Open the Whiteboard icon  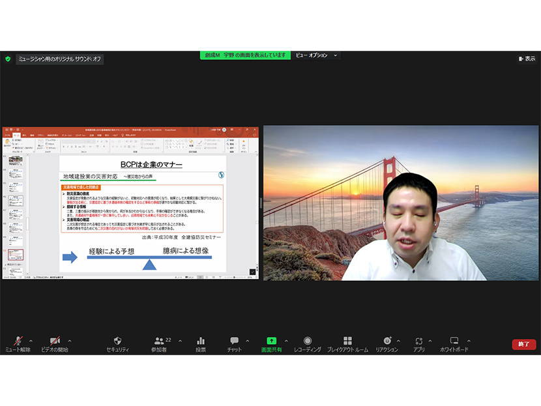[x=454, y=341]
